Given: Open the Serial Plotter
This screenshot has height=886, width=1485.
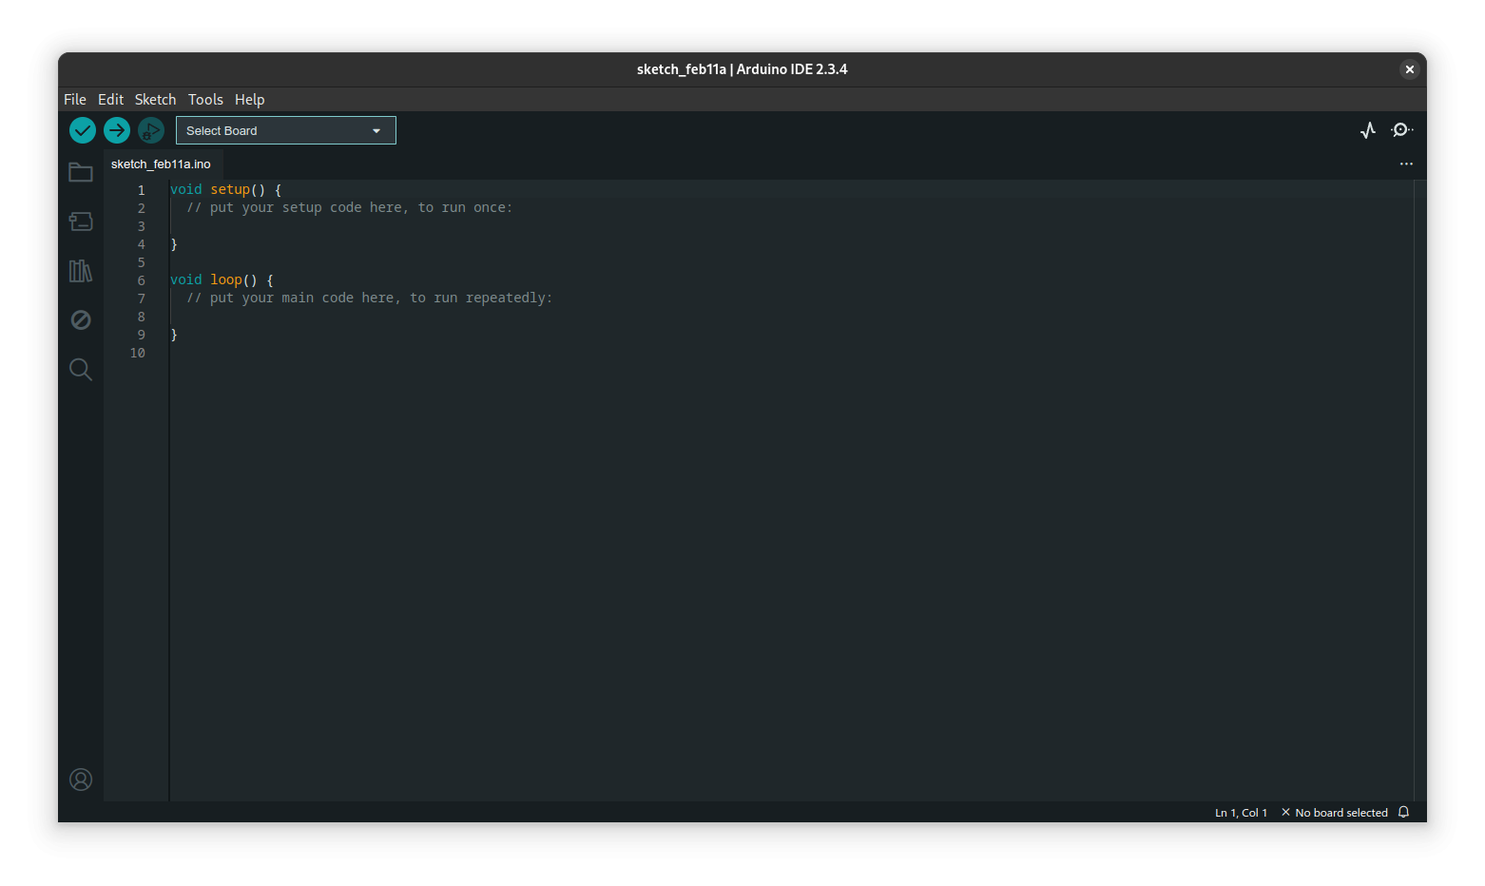Looking at the screenshot, I should tap(1368, 130).
